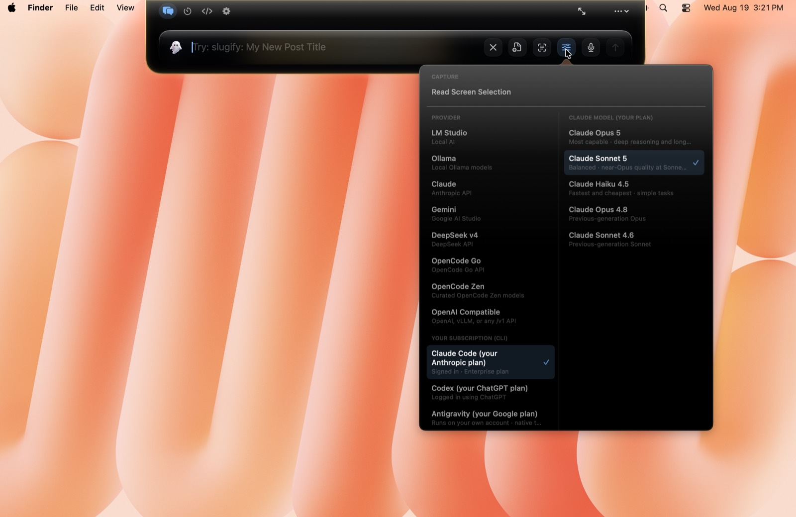This screenshot has height=517, width=796.
Task: Select Claude Code (your Anthropic plan)
Action: pyautogui.click(x=491, y=362)
